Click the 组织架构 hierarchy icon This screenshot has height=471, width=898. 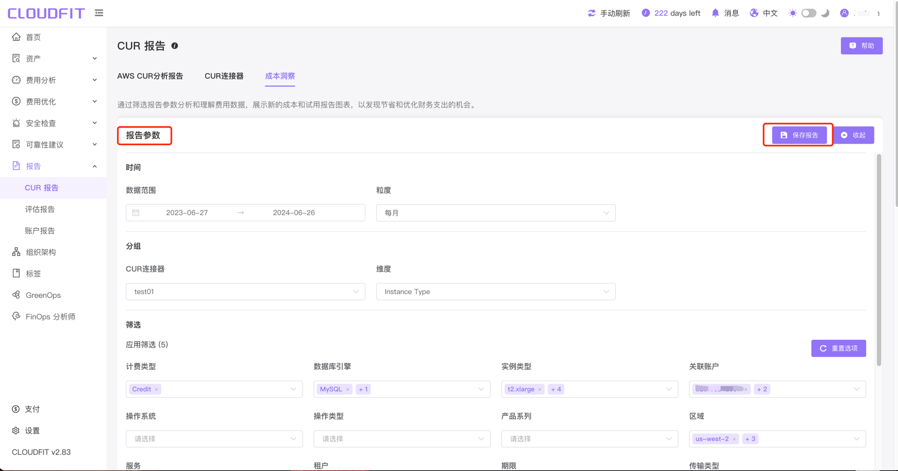click(x=16, y=252)
